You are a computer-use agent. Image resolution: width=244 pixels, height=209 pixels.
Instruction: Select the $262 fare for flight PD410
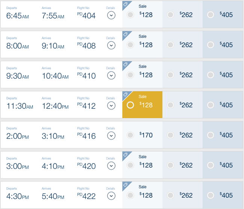[170, 75]
